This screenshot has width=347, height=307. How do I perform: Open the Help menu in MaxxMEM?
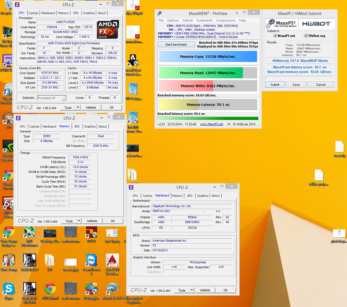click(x=242, y=20)
